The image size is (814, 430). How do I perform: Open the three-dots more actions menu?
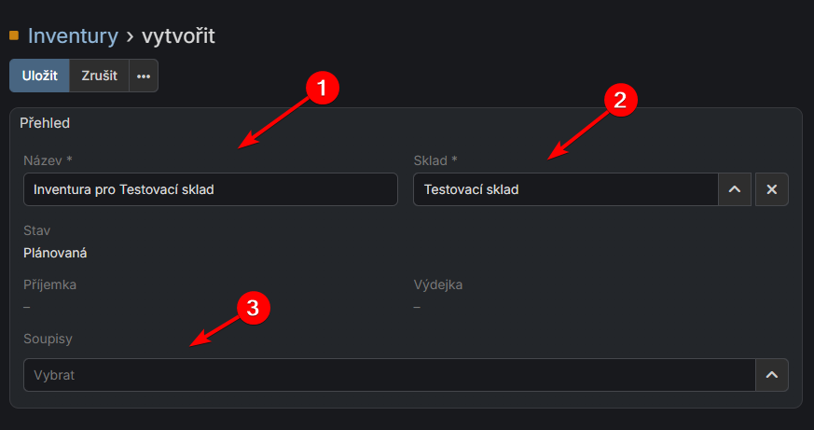click(x=144, y=76)
